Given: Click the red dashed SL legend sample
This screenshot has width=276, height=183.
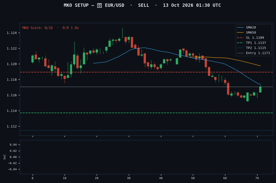Looking at the screenshot, I should click(240, 38).
